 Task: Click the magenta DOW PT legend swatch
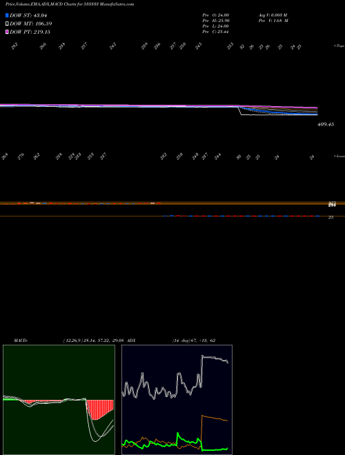7,32
